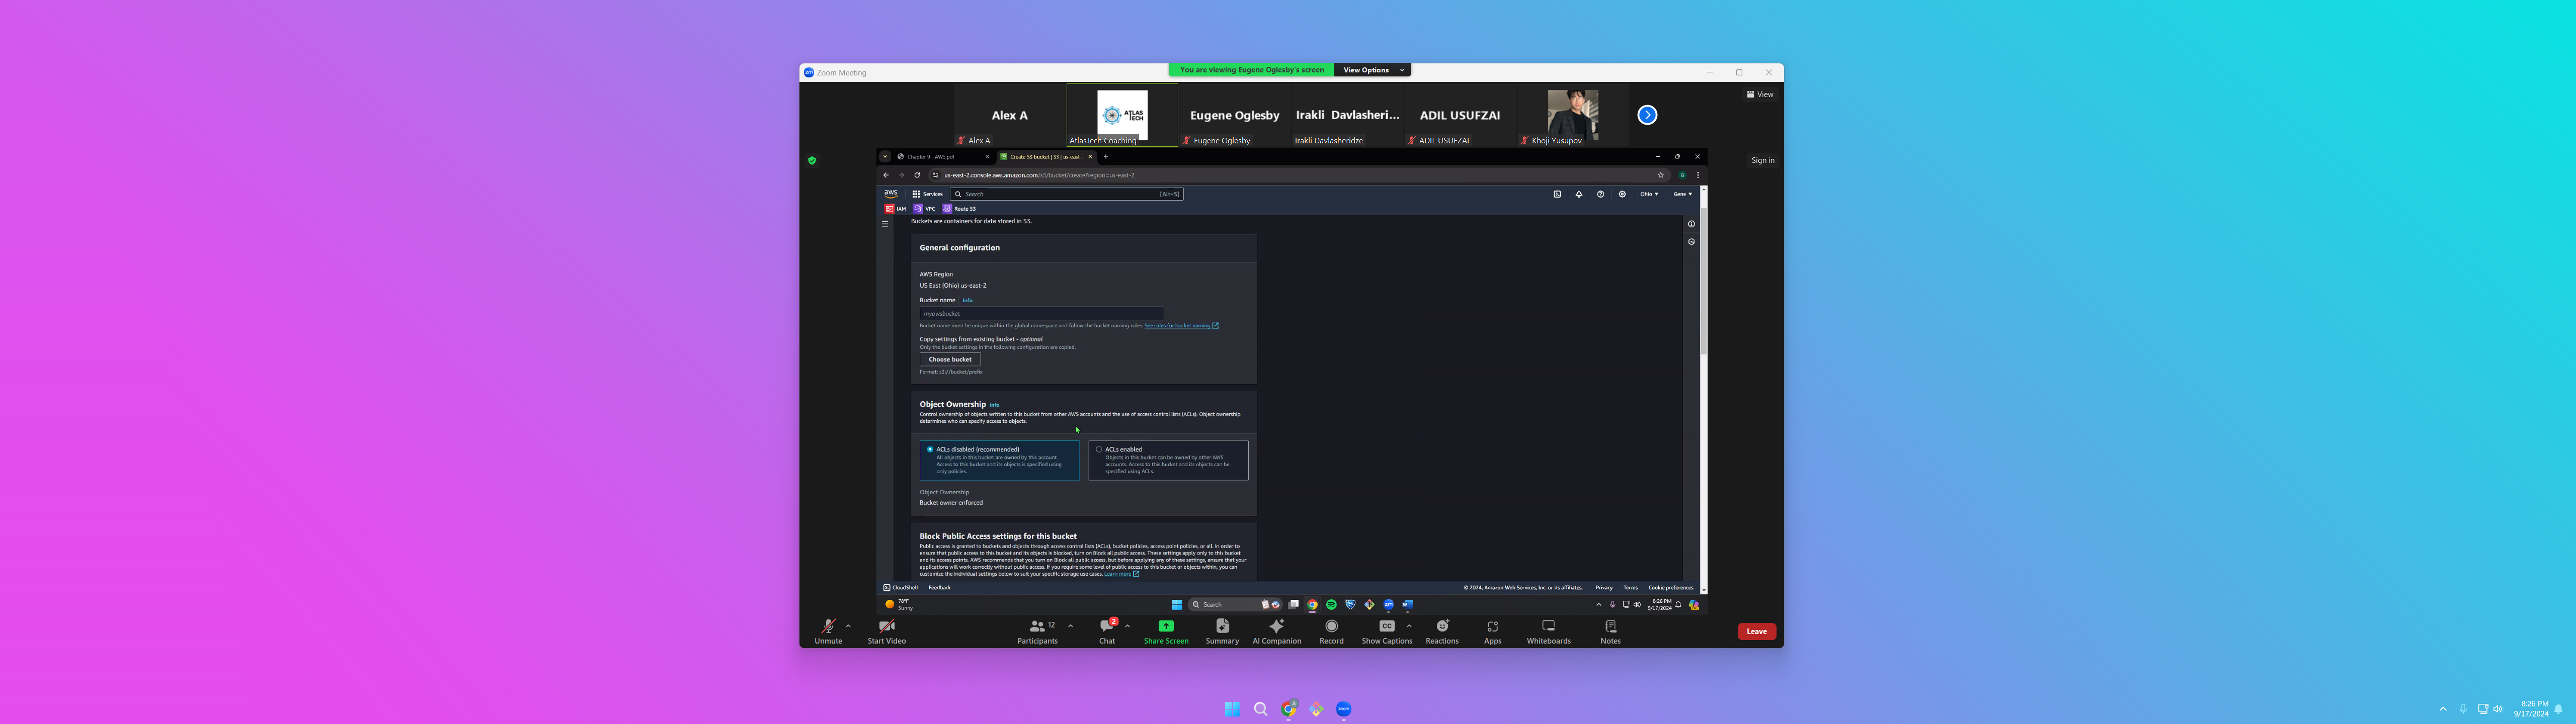
Task: Start video with the camera icon
Action: click(x=886, y=627)
